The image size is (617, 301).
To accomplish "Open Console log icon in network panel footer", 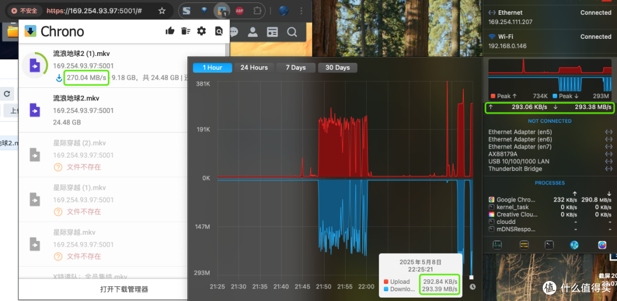I will click(x=524, y=245).
